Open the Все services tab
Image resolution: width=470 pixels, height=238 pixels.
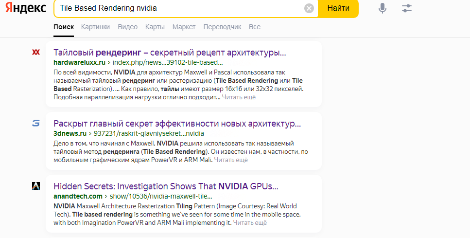[255, 27]
